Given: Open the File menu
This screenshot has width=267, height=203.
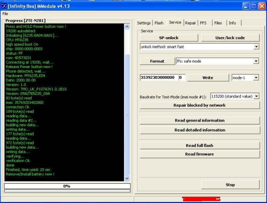Looking at the screenshot, I should [5, 14].
